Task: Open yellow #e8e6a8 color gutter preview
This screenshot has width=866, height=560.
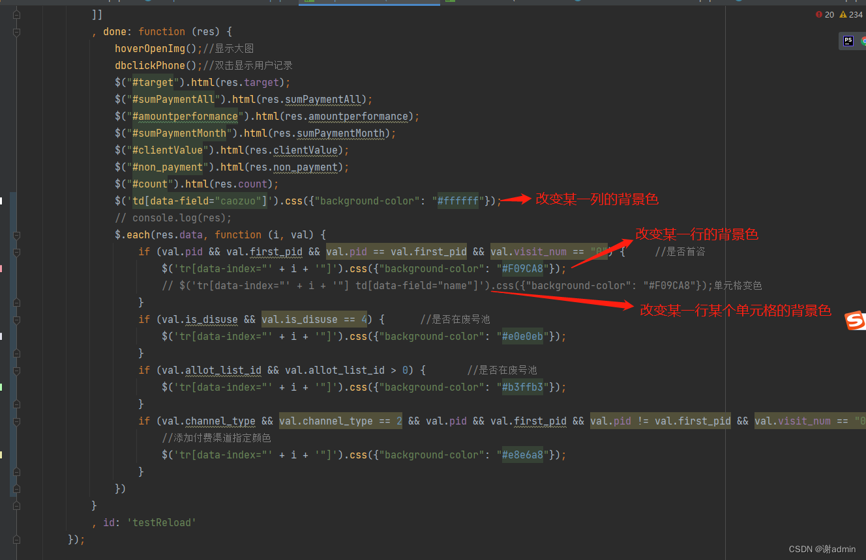Action: click(x=1, y=455)
